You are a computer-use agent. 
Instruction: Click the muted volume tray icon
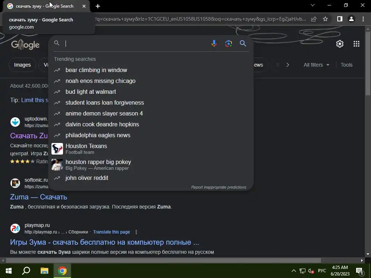[x=311, y=271]
